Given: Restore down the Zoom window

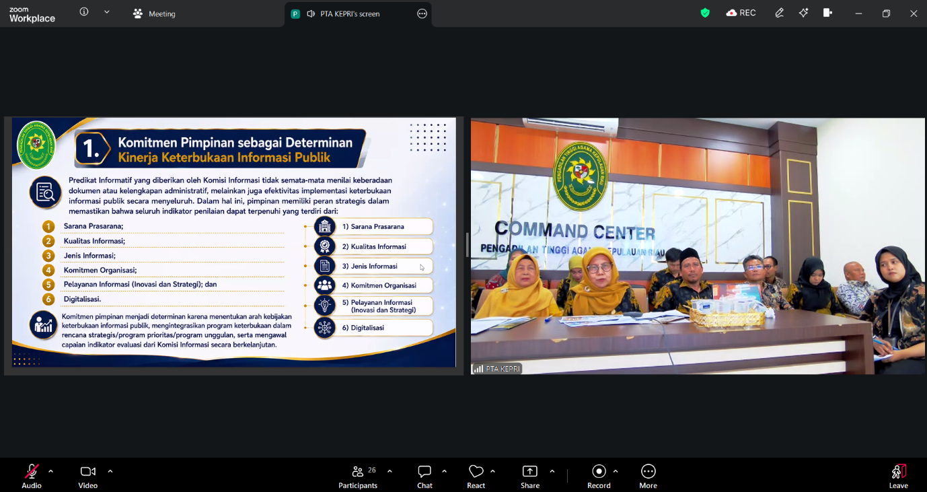Looking at the screenshot, I should (886, 13).
